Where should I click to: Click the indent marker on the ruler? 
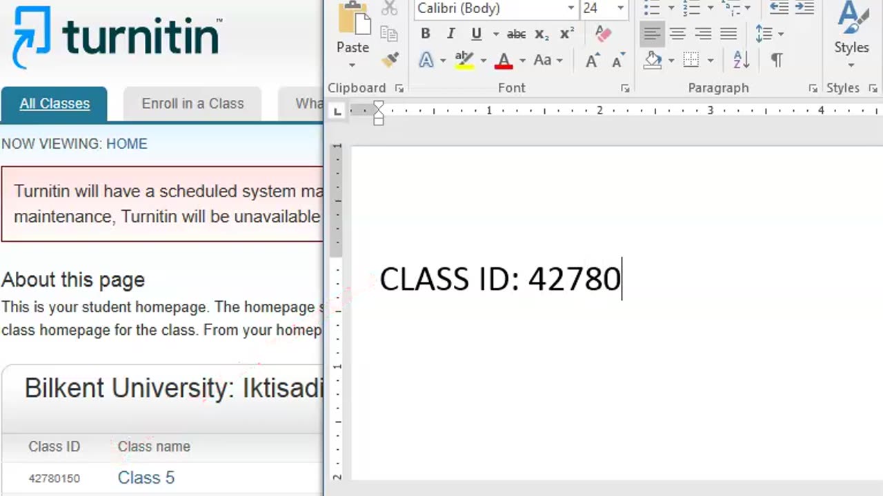[378, 113]
